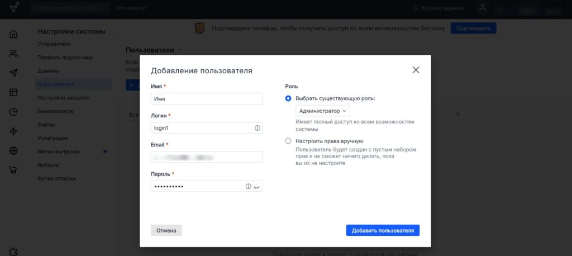Click sparkle icon next to Метки выпусков
572x256 pixels.
pos(105,151)
